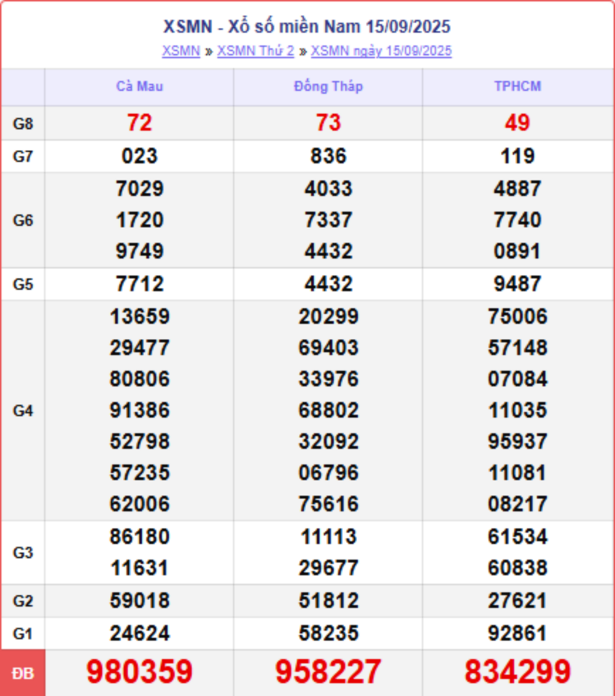The height and width of the screenshot is (696, 615).
Task: Click the Đồng Tháp column header
Action: pyautogui.click(x=328, y=86)
